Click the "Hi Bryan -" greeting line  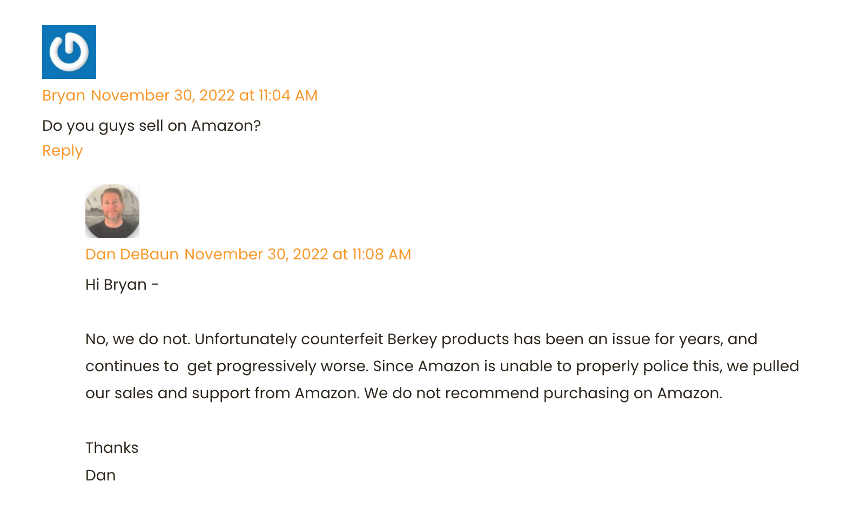(122, 285)
